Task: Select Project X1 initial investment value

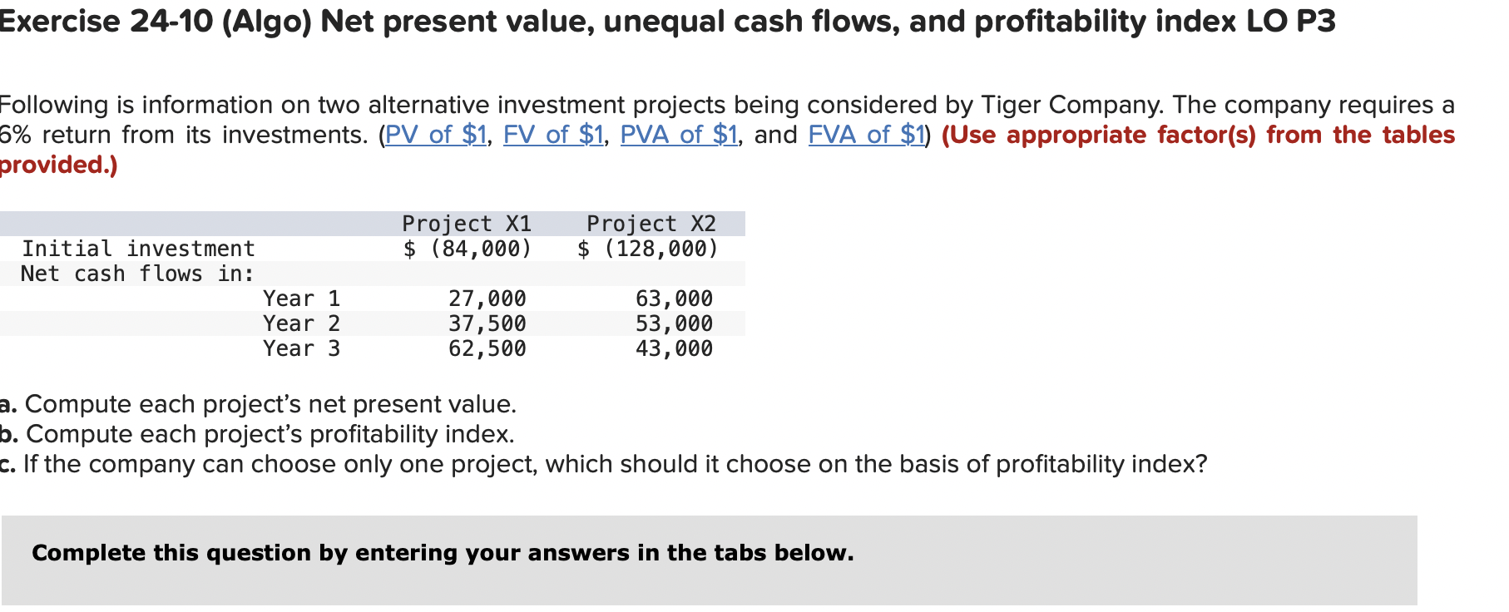Action: 468,249
